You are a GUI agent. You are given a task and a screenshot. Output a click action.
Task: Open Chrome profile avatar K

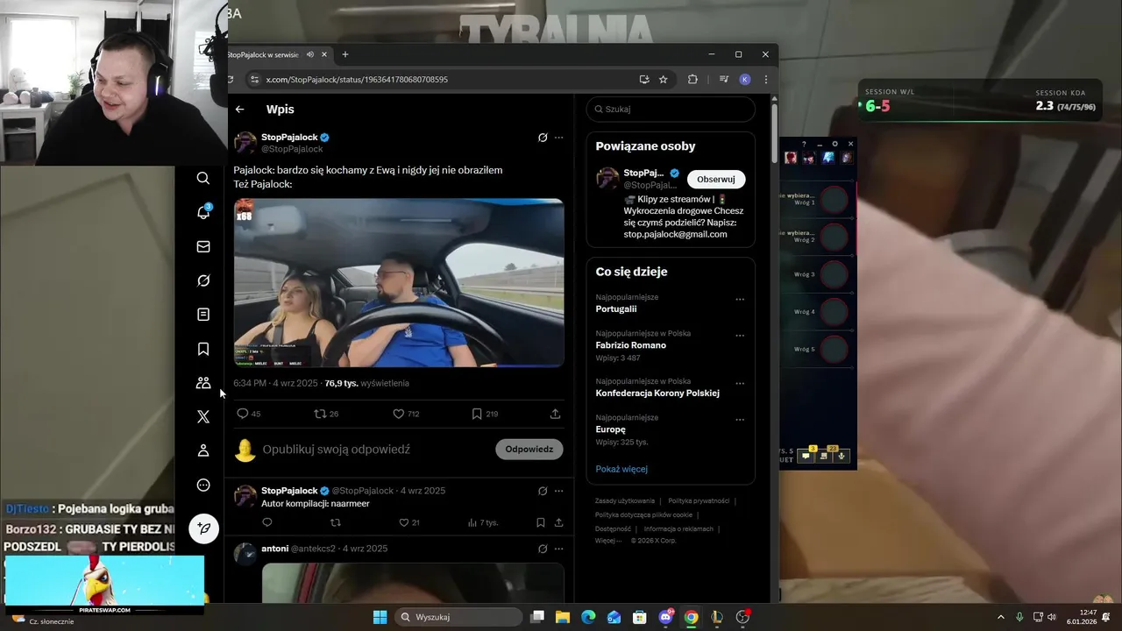pos(745,80)
